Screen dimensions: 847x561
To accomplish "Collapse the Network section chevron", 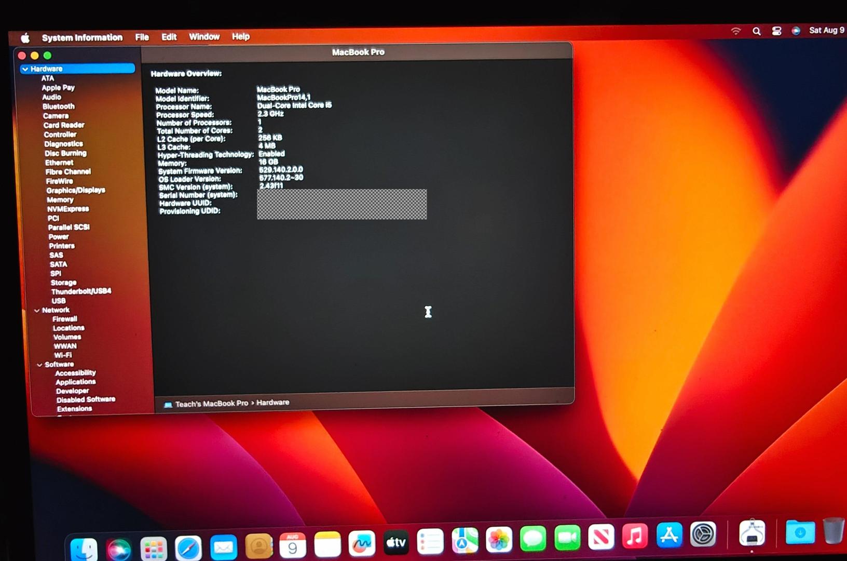I will click(37, 311).
